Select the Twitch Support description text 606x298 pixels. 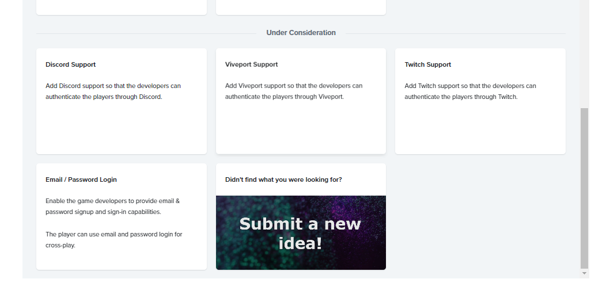click(x=470, y=91)
